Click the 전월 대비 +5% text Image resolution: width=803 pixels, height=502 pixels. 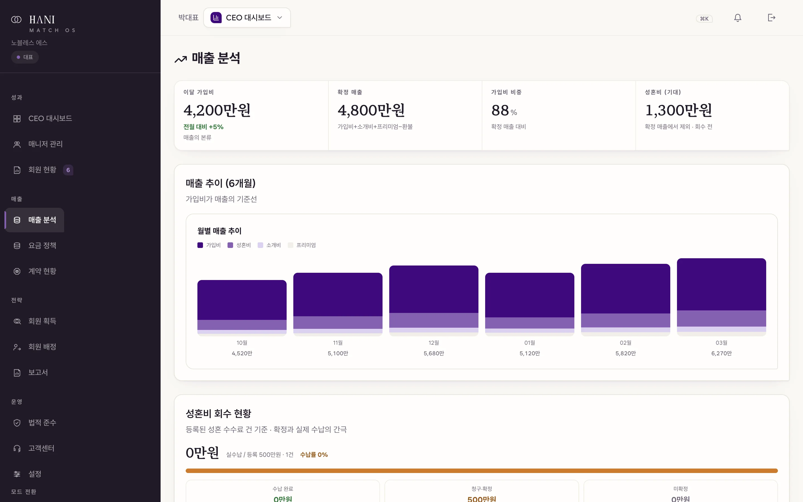pyautogui.click(x=204, y=127)
